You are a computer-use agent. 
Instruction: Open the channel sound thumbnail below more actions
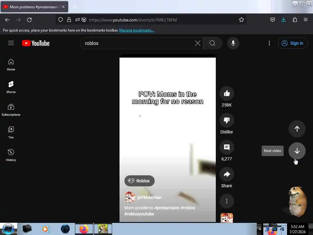point(226,218)
